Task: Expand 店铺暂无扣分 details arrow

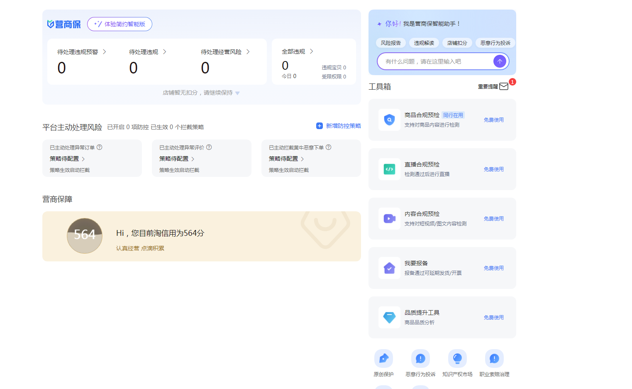Action: pyautogui.click(x=237, y=93)
